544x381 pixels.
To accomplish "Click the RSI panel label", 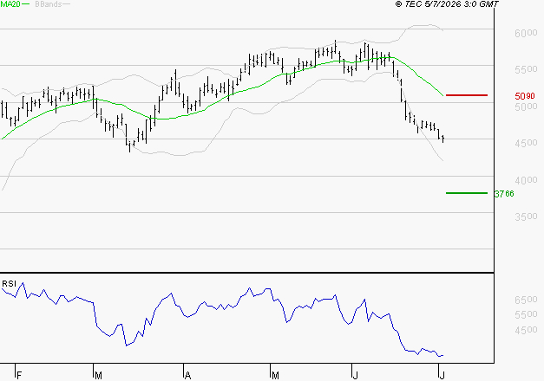I will (9, 284).
